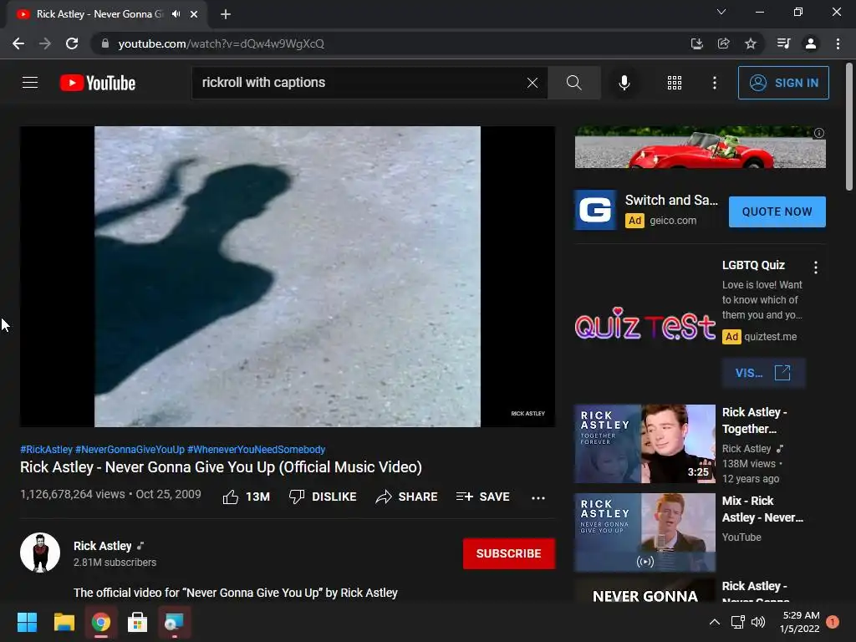Click the quiztest.me VISIT button

[x=762, y=373]
